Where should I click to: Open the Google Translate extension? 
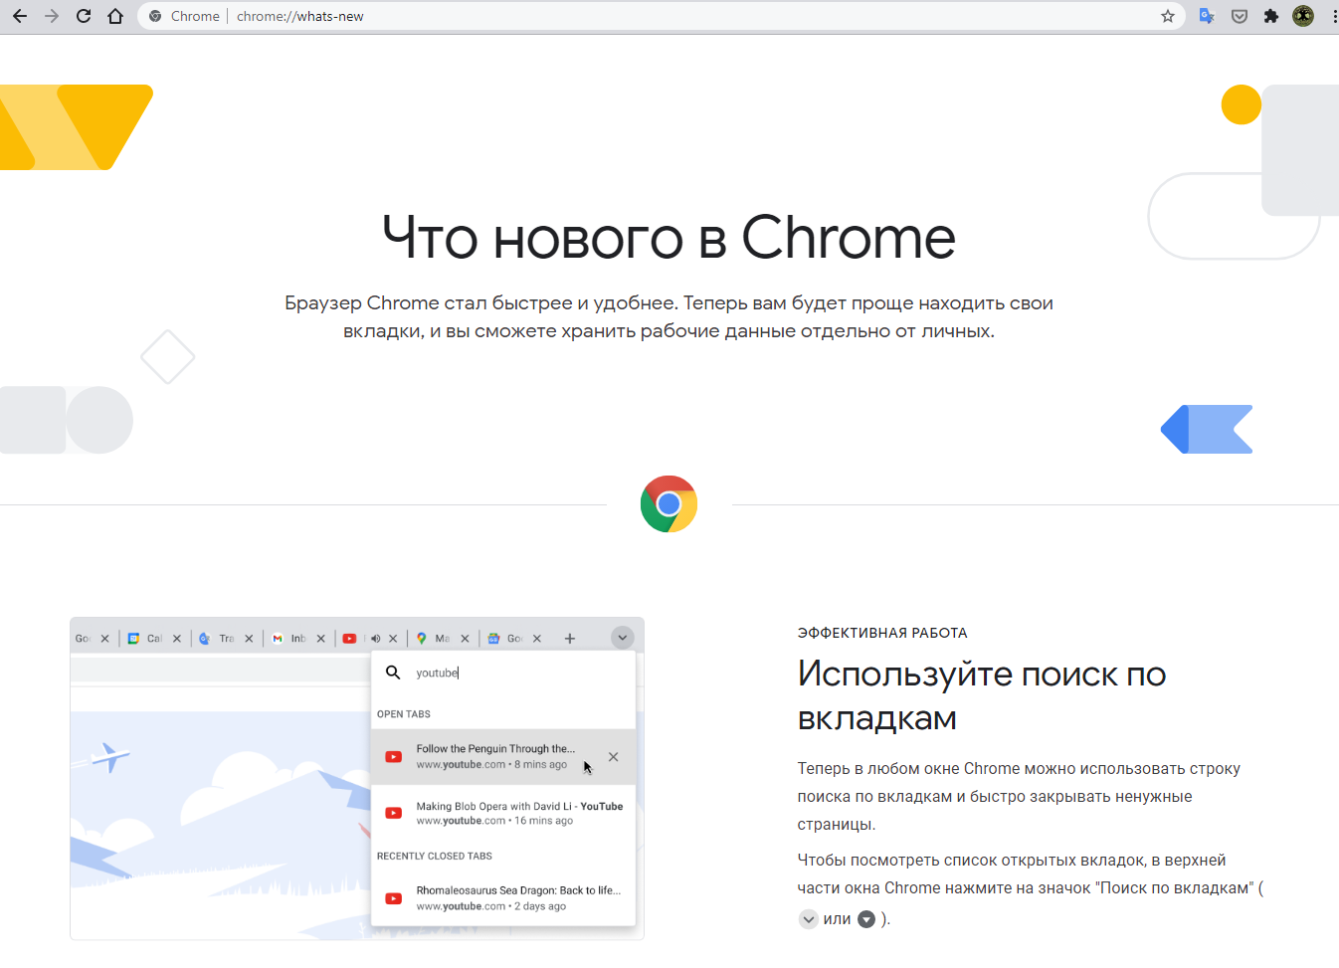click(1207, 16)
